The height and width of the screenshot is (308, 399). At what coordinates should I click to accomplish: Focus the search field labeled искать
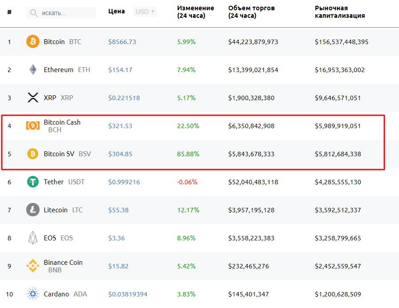coord(61,13)
